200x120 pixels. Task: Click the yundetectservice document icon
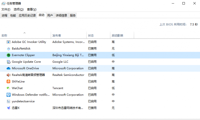click(8, 101)
